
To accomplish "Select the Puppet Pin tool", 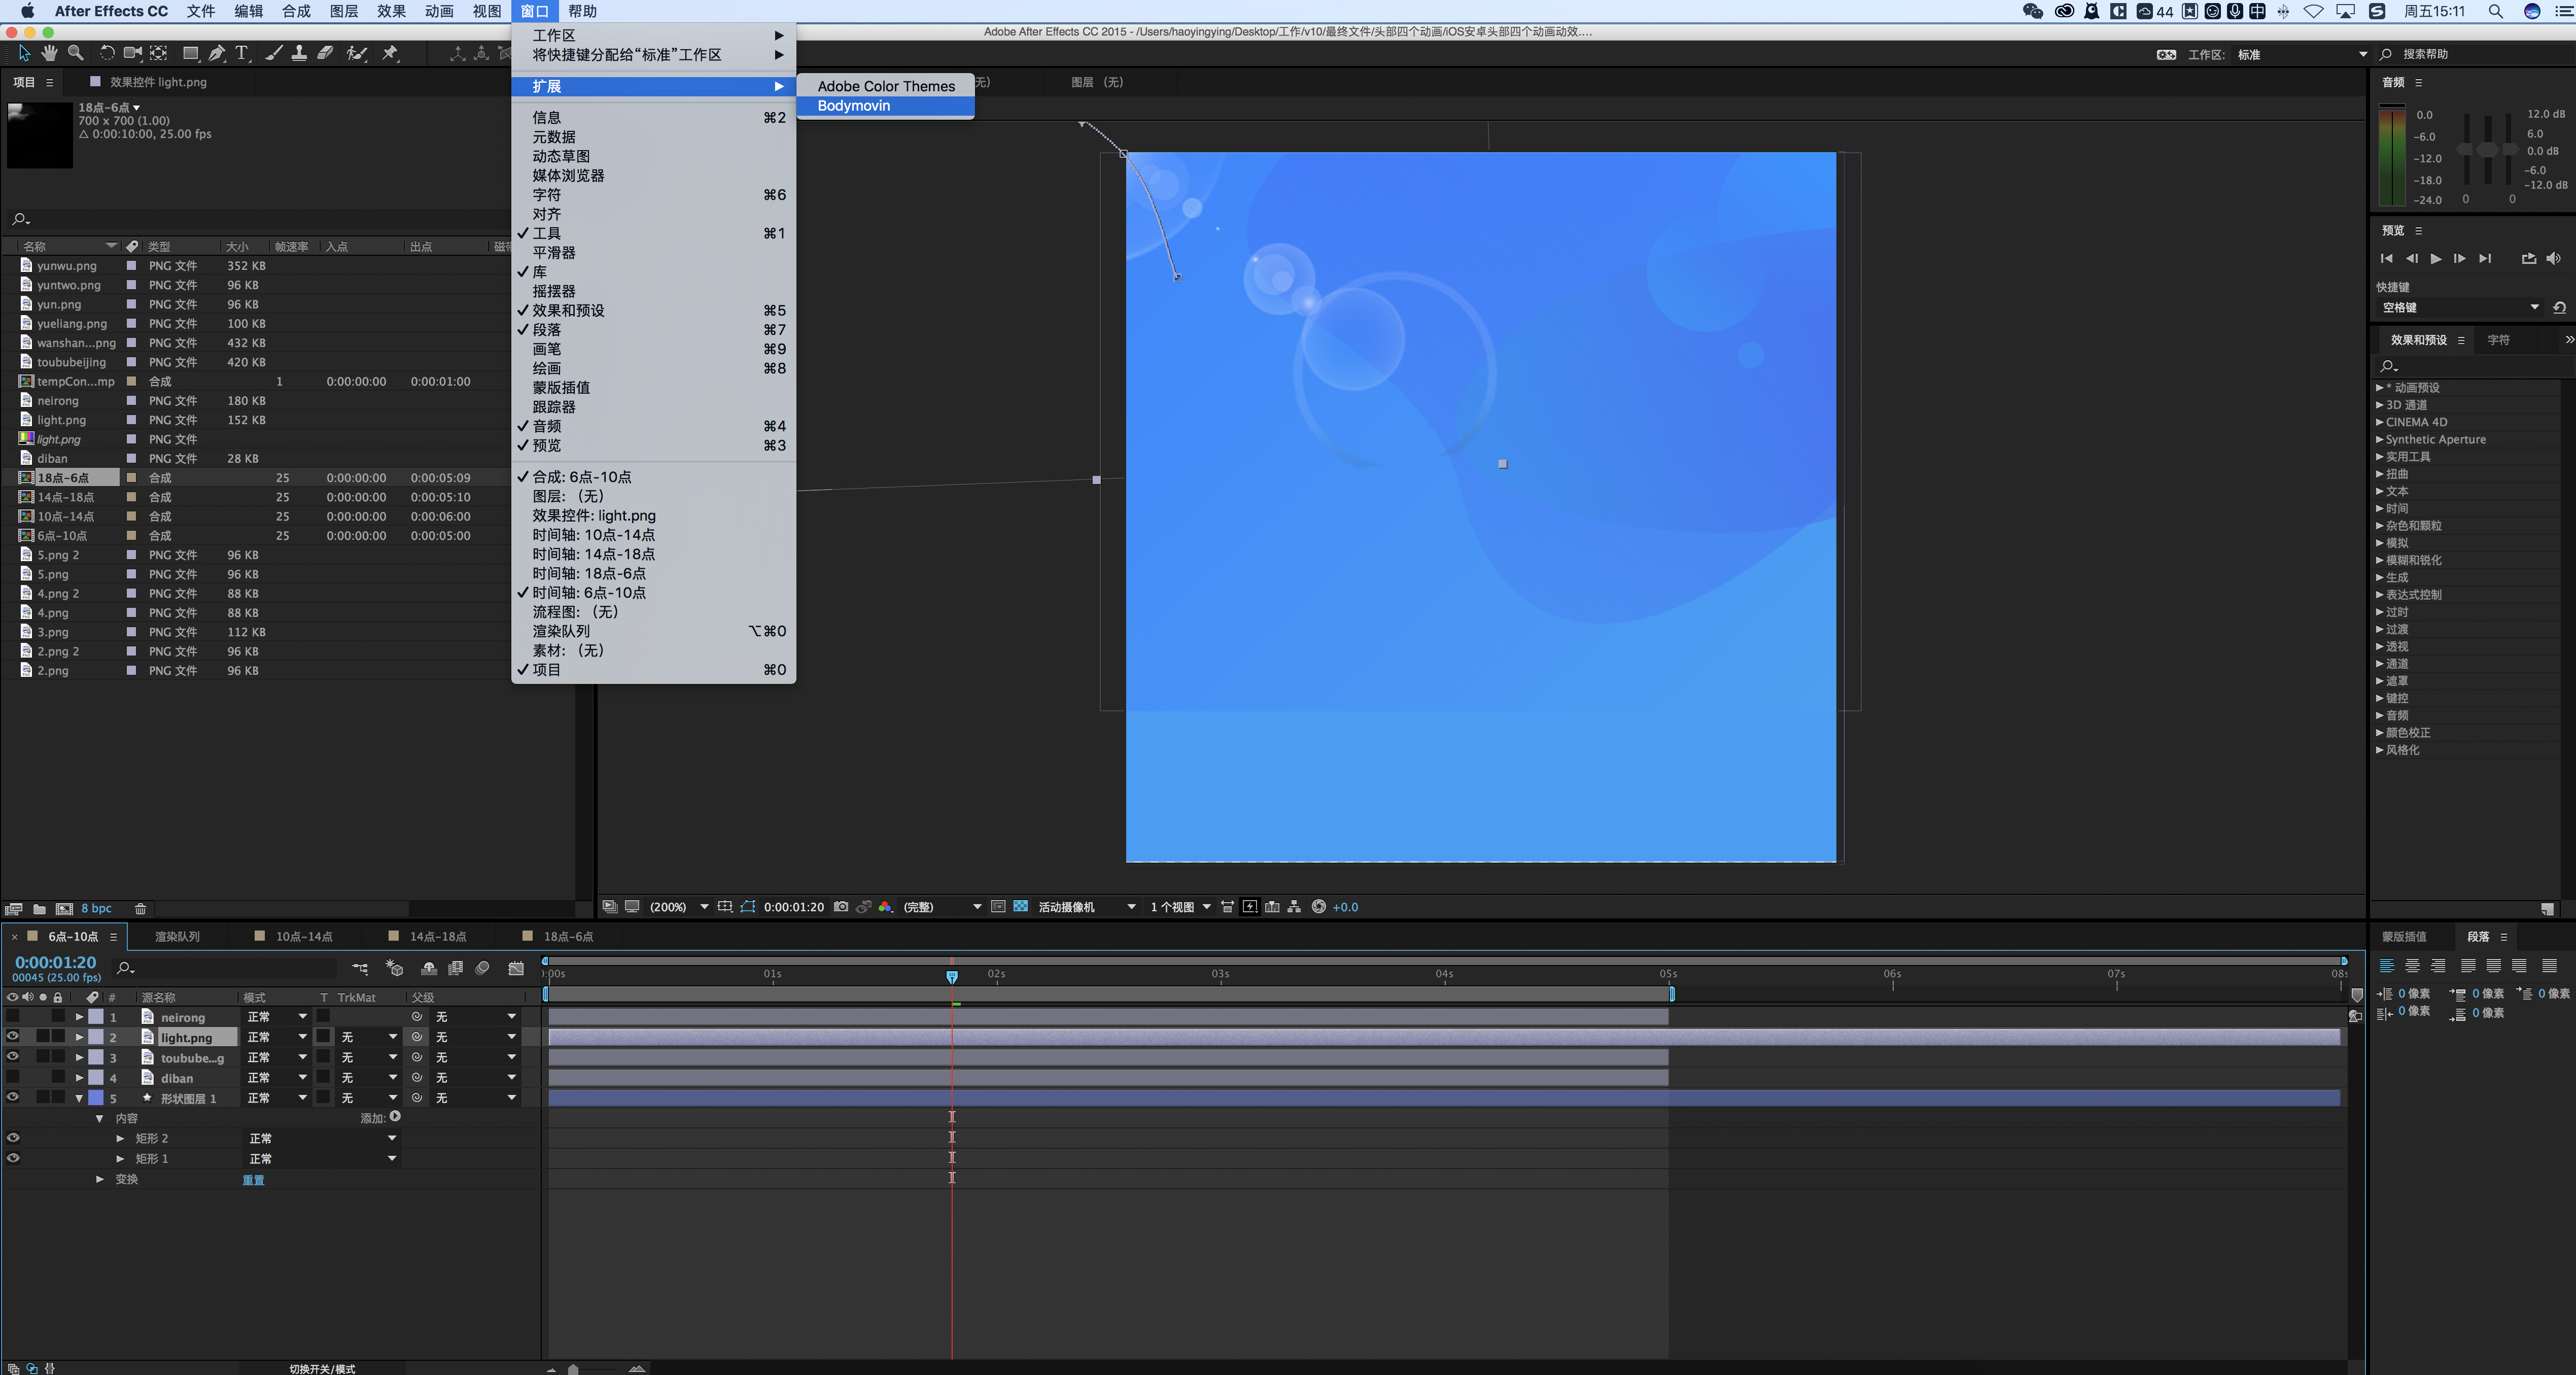I will coord(391,53).
